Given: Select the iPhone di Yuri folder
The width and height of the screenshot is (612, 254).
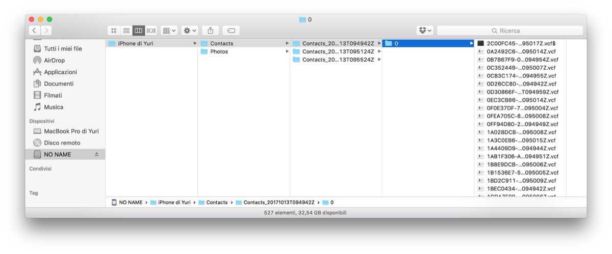Looking at the screenshot, I should click(151, 43).
